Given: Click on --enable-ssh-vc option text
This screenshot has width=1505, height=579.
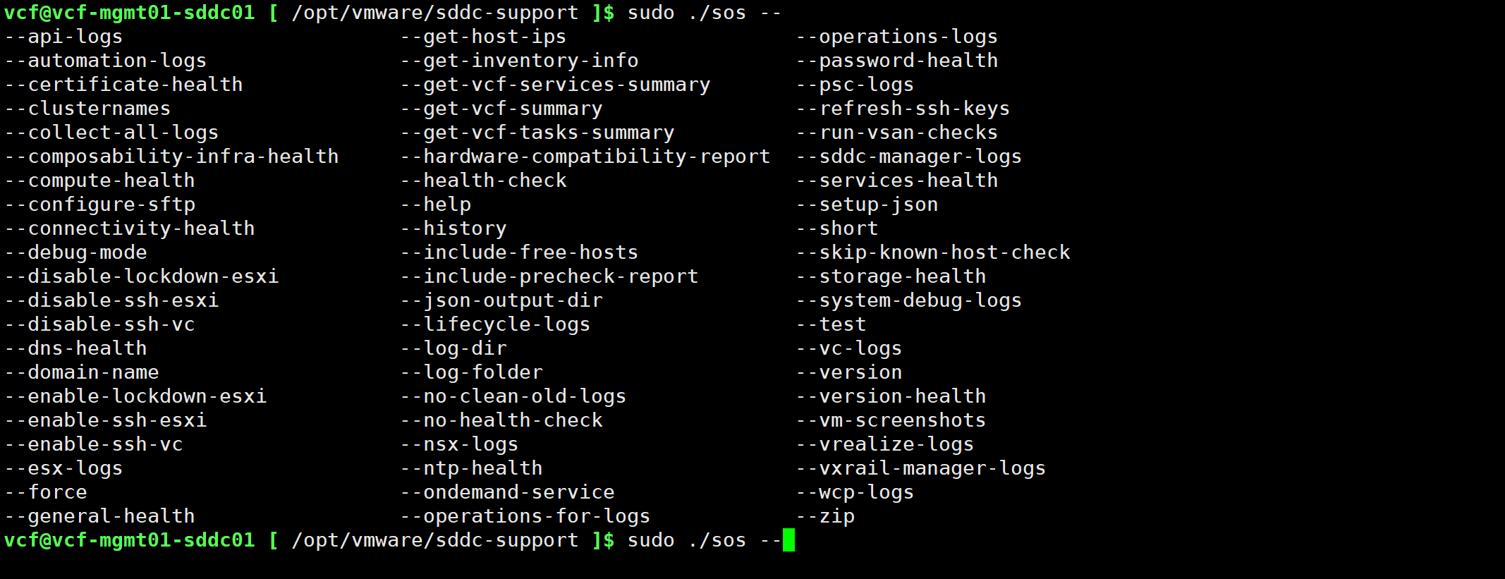Looking at the screenshot, I should (94, 444).
